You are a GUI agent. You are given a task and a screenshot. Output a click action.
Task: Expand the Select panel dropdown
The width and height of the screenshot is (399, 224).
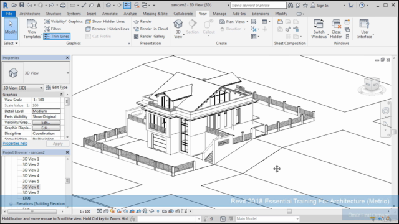click(11, 43)
